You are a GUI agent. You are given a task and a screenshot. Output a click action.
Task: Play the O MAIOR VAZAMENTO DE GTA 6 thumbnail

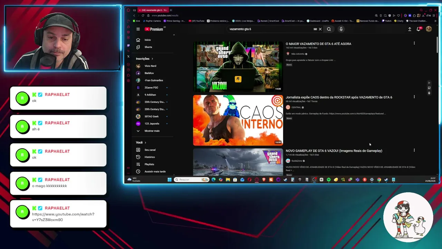point(238,67)
